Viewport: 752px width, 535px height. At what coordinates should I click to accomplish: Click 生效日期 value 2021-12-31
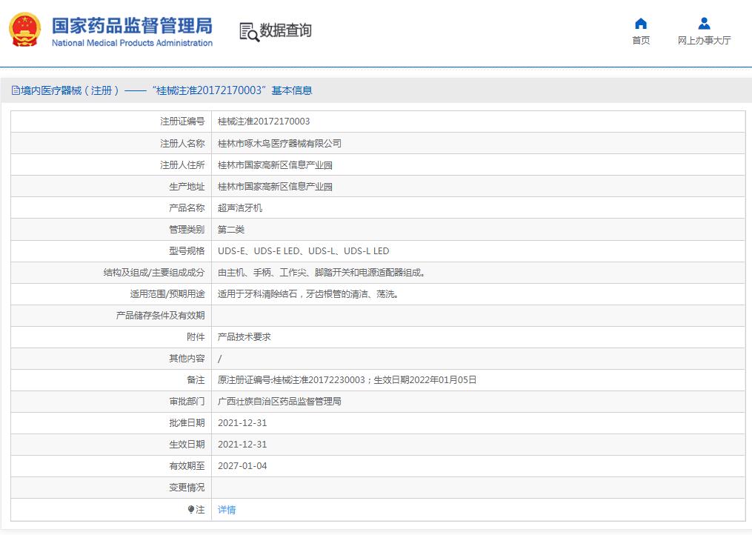[x=242, y=445]
